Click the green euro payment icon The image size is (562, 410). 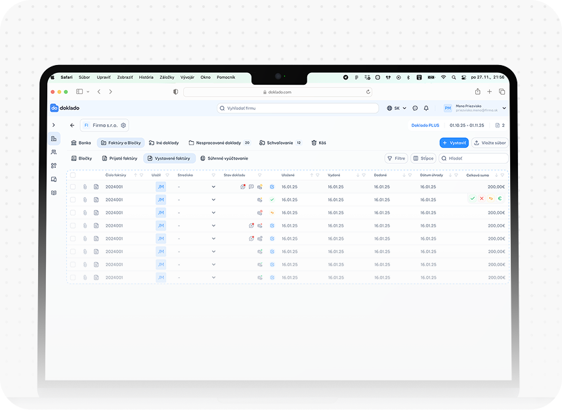(500, 198)
